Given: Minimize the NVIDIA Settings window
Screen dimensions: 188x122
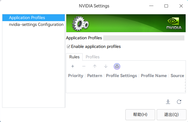Looking at the screenshot, I should (151, 6).
